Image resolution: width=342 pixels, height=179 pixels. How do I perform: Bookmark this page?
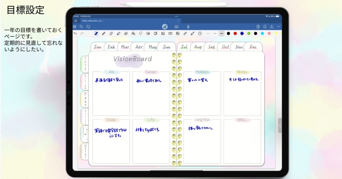click(x=265, y=27)
